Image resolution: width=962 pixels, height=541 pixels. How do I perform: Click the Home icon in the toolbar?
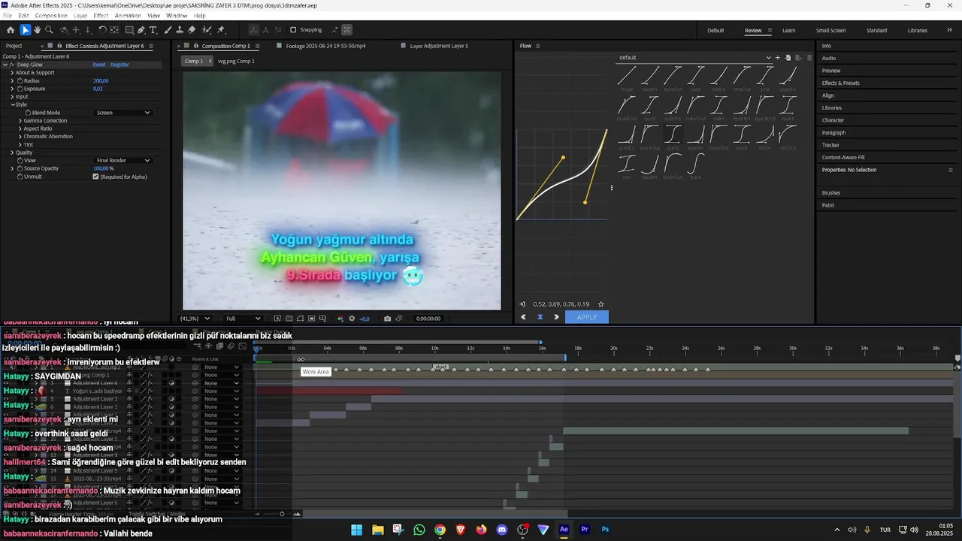11,30
